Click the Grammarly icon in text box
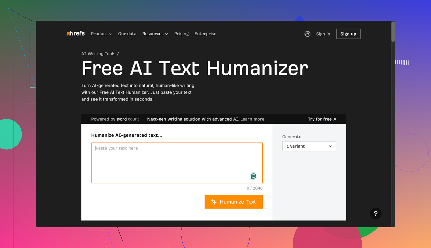The width and height of the screenshot is (431, 248). pyautogui.click(x=253, y=176)
